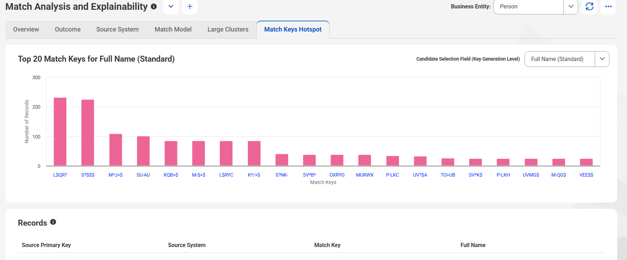Viewport: 627px width, 260px height.
Task: Click the chart bar above VEE$$
Action: click(586, 162)
